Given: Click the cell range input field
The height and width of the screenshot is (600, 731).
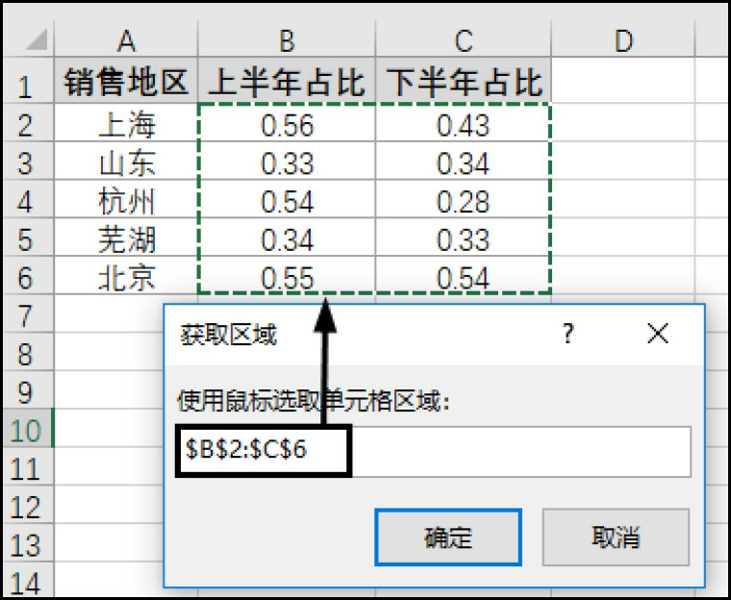Looking at the screenshot, I should click(x=434, y=451).
